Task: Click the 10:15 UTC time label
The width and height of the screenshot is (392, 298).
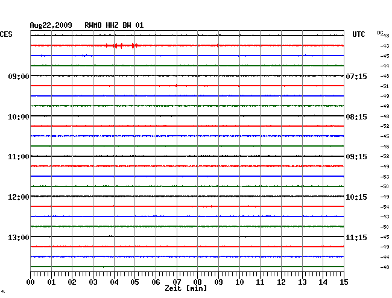Action: (x=356, y=197)
